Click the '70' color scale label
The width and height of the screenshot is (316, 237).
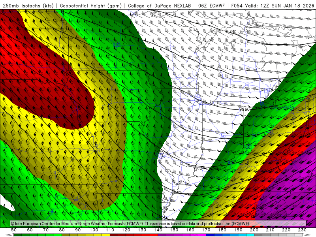46,230
